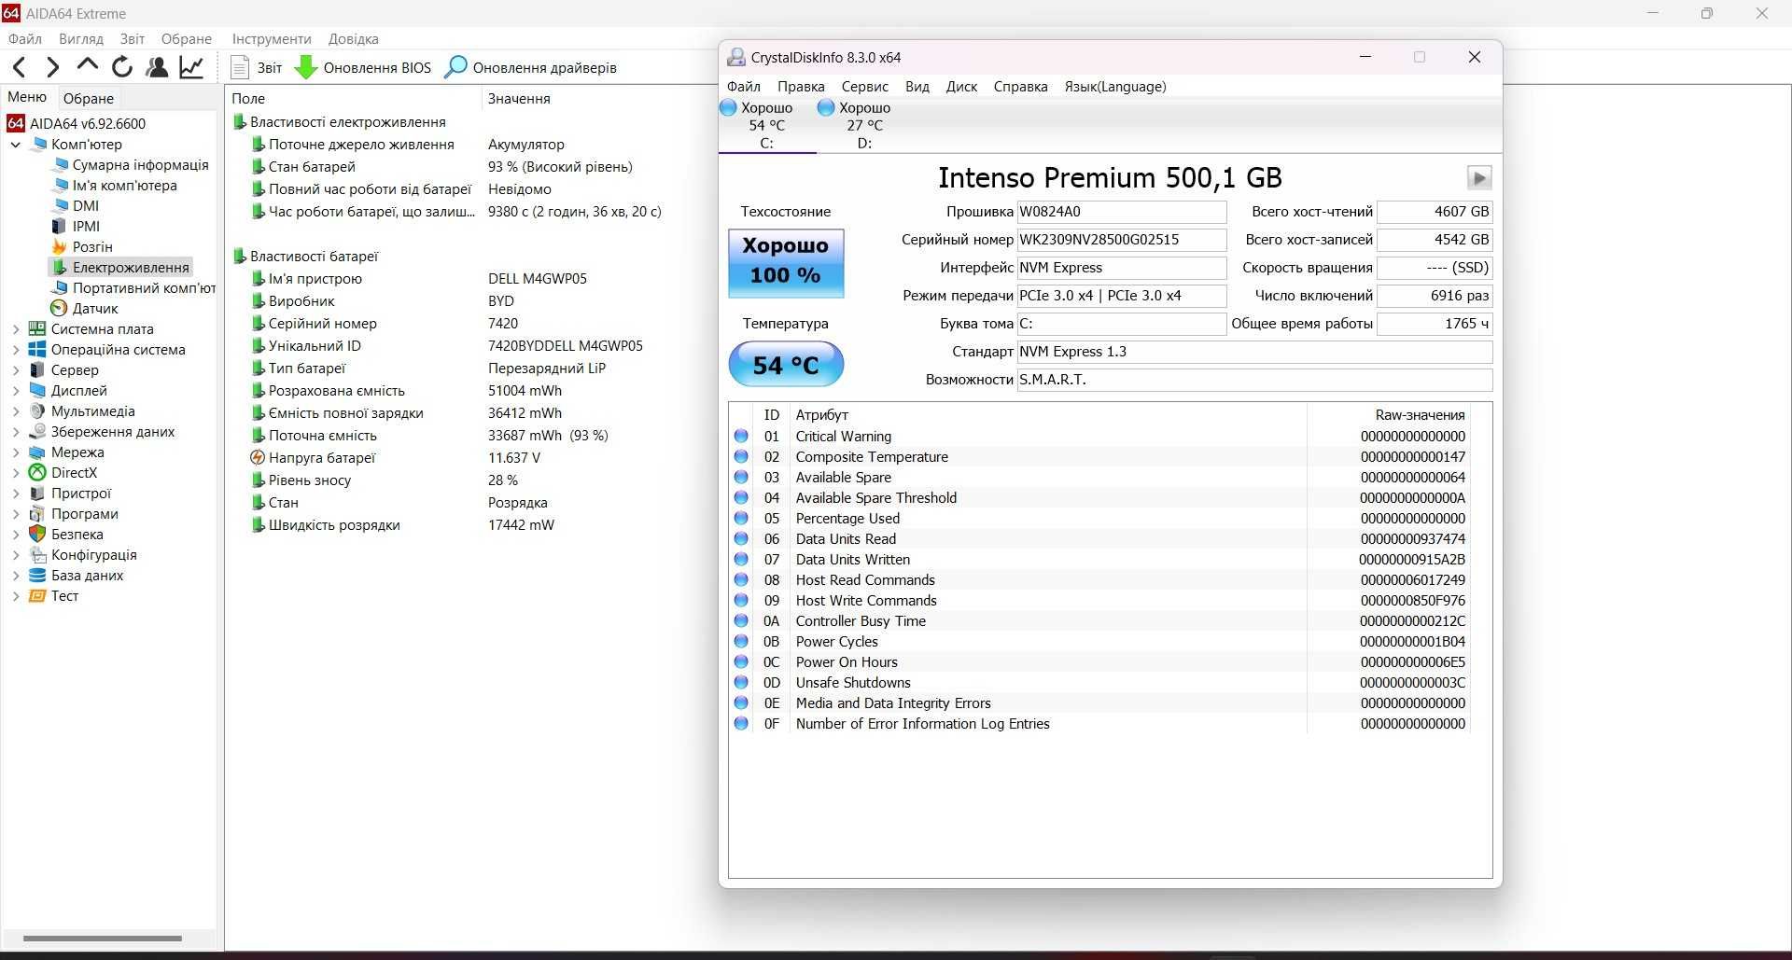Expand the Мультимедіа tree node
This screenshot has height=960, width=1792.
pos(16,411)
